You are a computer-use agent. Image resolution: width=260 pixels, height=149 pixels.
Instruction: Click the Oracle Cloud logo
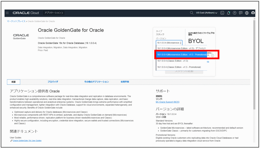(26, 13)
